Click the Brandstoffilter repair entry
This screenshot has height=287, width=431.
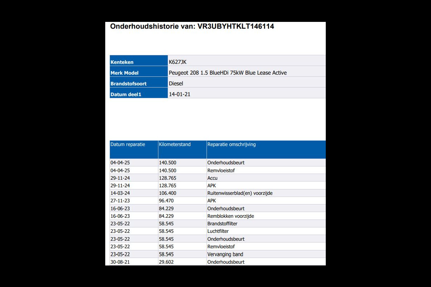click(222, 224)
